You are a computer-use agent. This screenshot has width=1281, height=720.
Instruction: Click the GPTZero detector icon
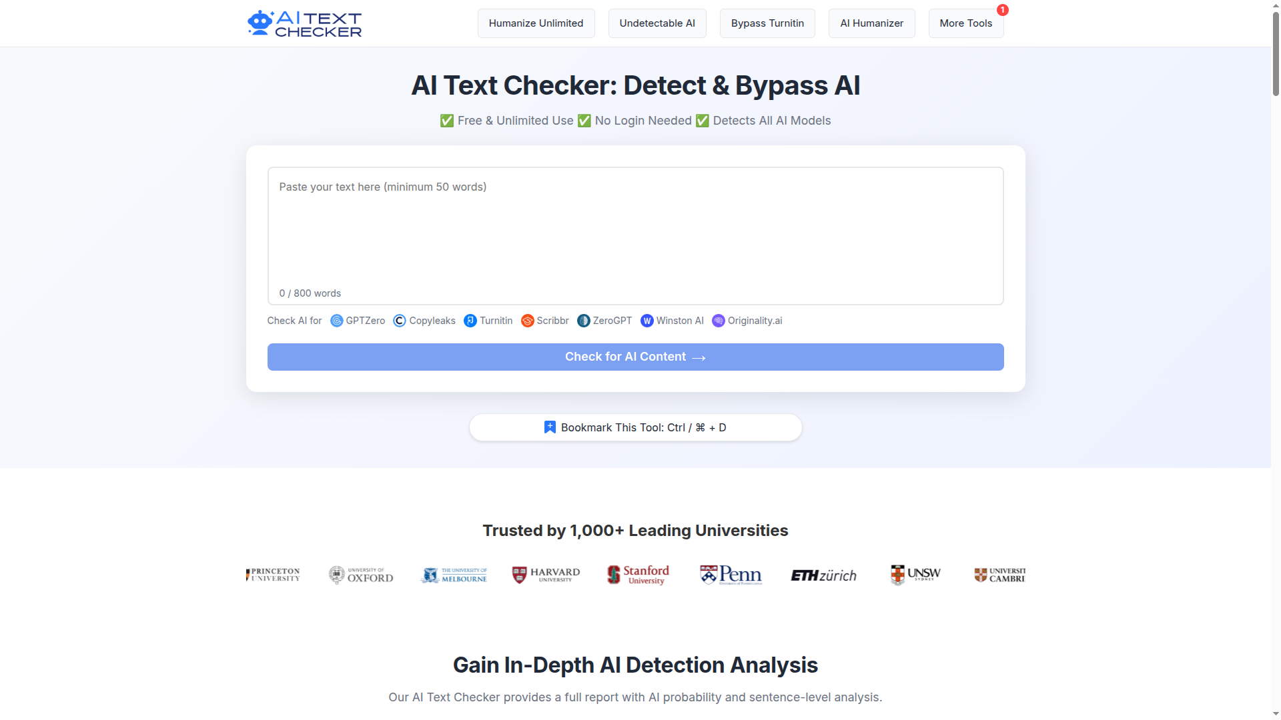tap(337, 321)
